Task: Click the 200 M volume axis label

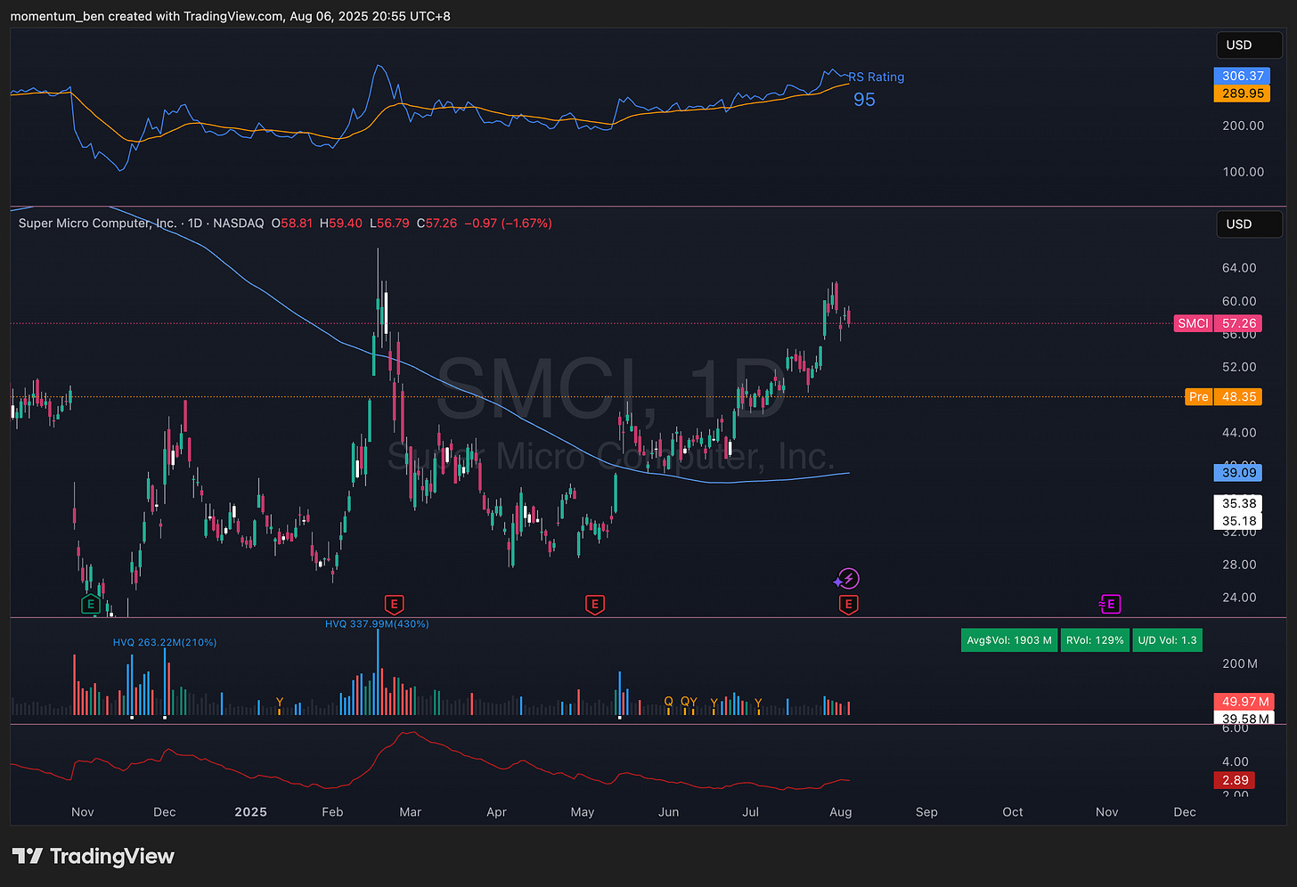Action: [1240, 663]
